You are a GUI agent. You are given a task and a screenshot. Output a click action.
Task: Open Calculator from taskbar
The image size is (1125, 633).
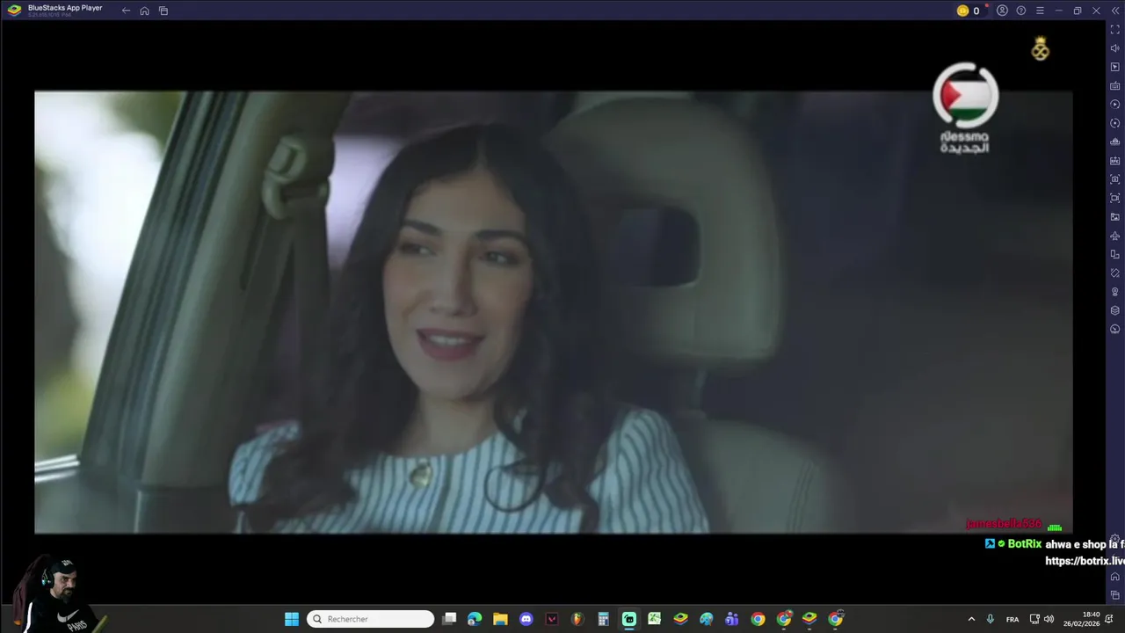603,619
